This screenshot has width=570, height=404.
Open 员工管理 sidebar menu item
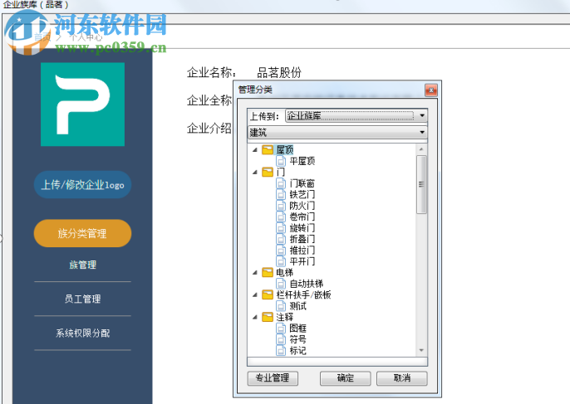coord(82,299)
